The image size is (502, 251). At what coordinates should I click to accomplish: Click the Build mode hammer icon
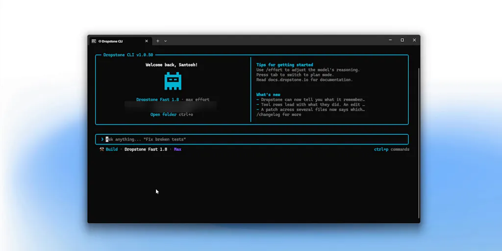pos(102,149)
